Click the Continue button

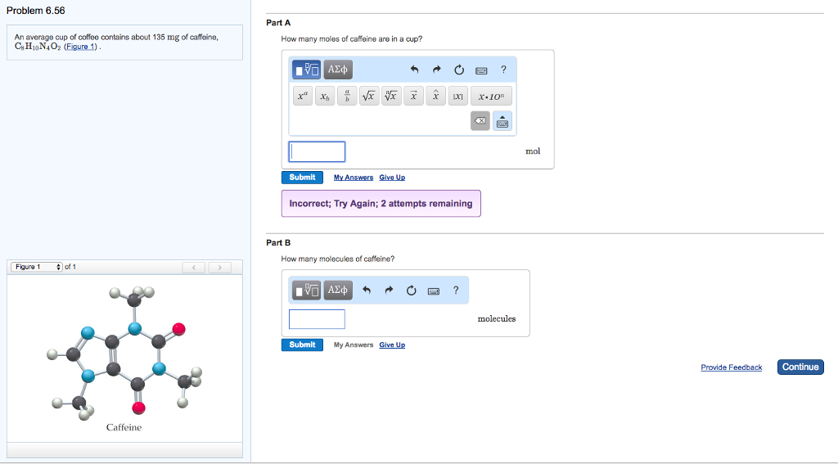tap(800, 367)
